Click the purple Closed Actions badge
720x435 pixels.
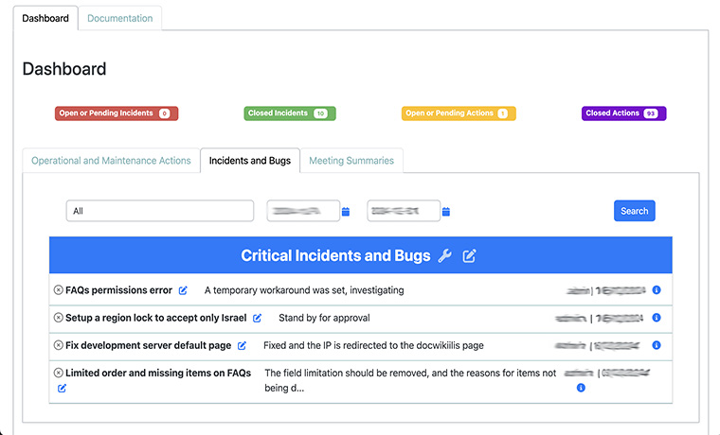(623, 113)
